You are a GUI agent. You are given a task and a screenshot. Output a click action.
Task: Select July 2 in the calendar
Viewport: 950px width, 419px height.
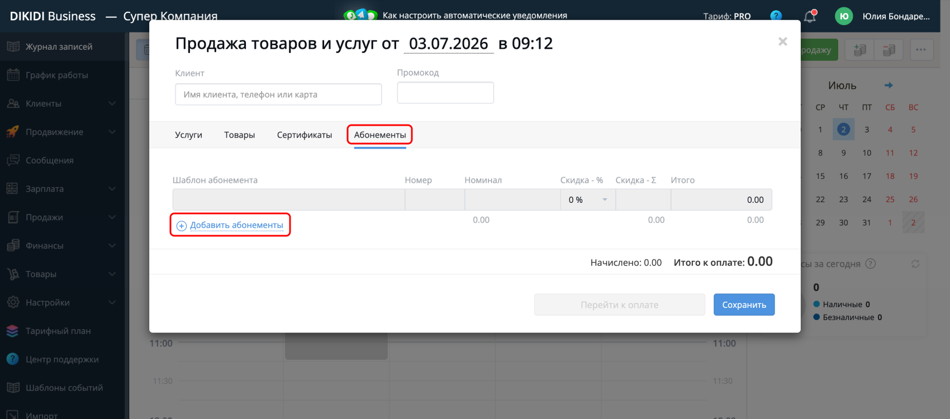coord(843,130)
